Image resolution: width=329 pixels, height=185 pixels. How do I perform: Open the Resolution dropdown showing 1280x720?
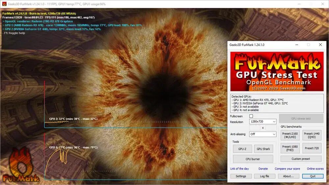tap(263, 122)
